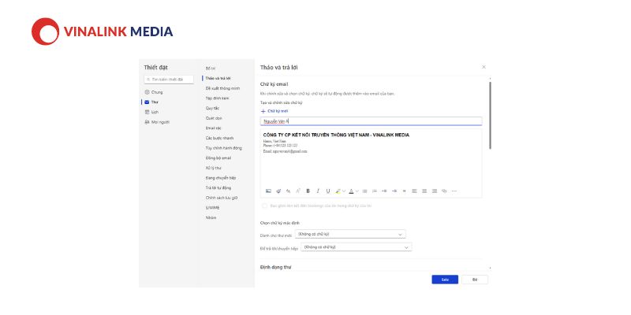Screen dimensions: 631x315
Task: Click the VINALINK MEDIA logo
Action: (x=103, y=31)
